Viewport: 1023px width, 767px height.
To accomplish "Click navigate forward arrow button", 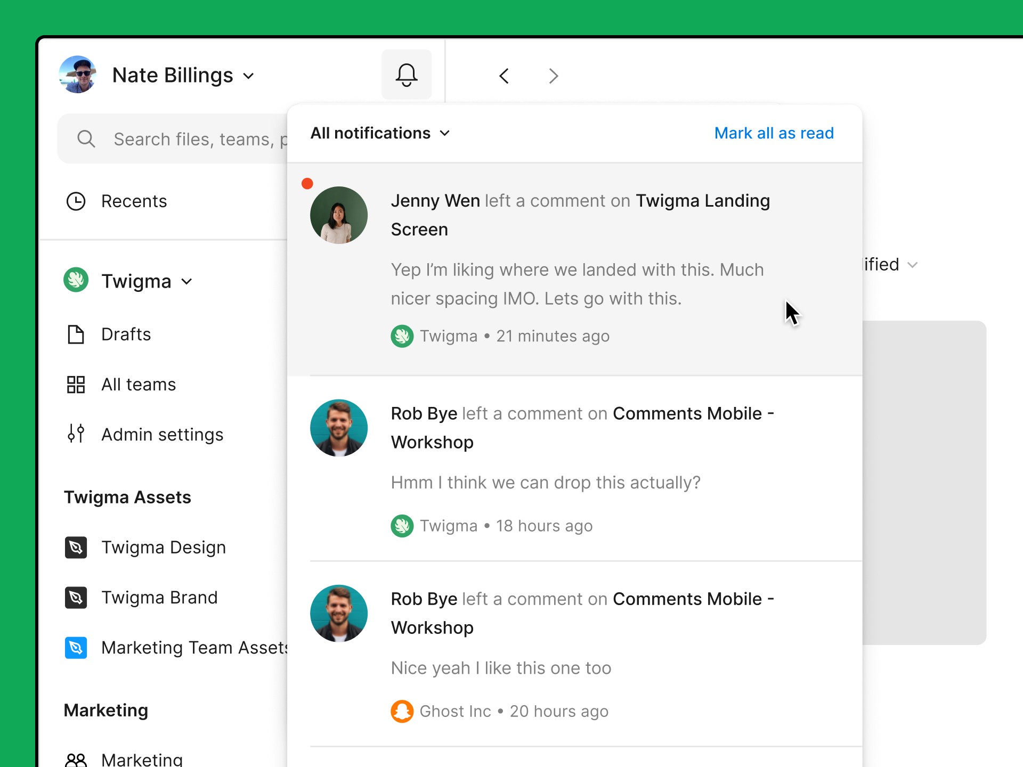I will (554, 76).
